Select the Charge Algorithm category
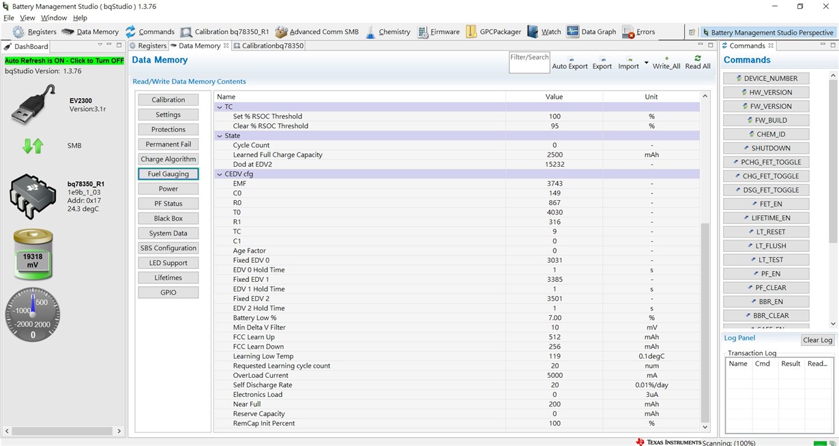Image resolution: width=839 pixels, height=446 pixels. pos(168,159)
